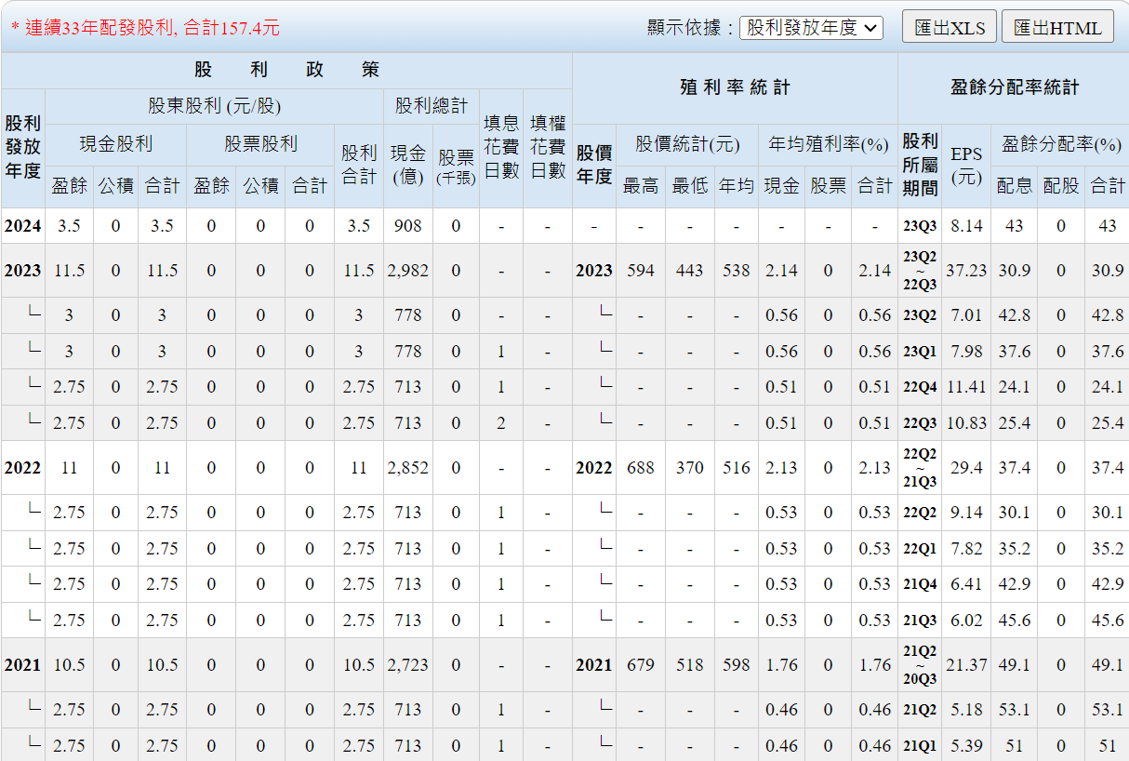Click the 填息花費日數 column header

(501, 147)
